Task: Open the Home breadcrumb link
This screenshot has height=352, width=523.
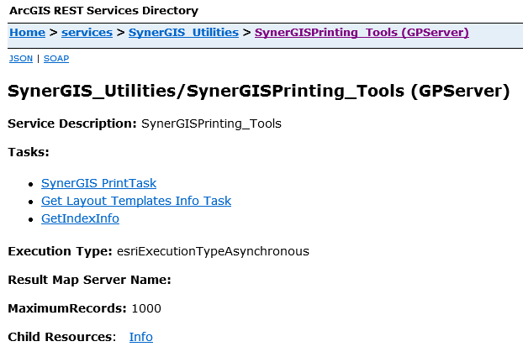Action: point(27,33)
